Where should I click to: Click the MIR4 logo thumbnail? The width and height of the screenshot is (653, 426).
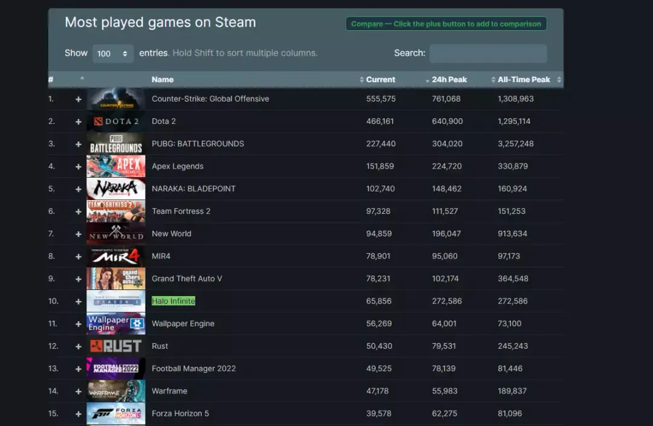(115, 256)
